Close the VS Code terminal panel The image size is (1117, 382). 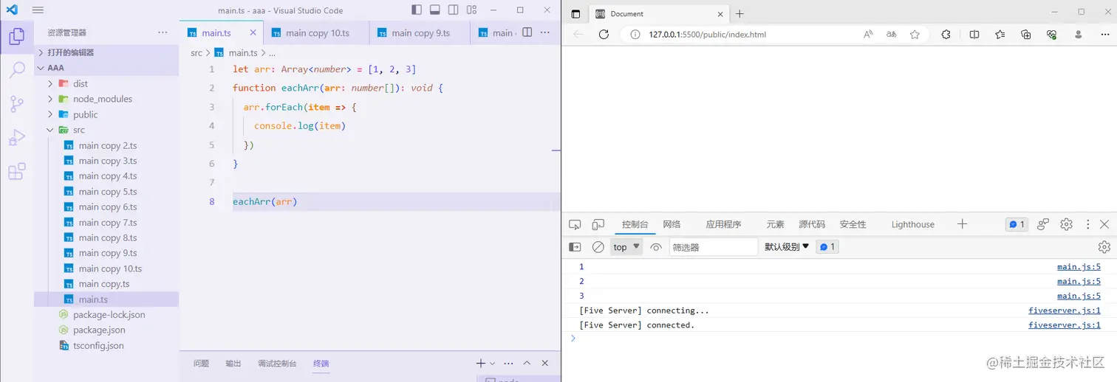pyautogui.click(x=545, y=364)
